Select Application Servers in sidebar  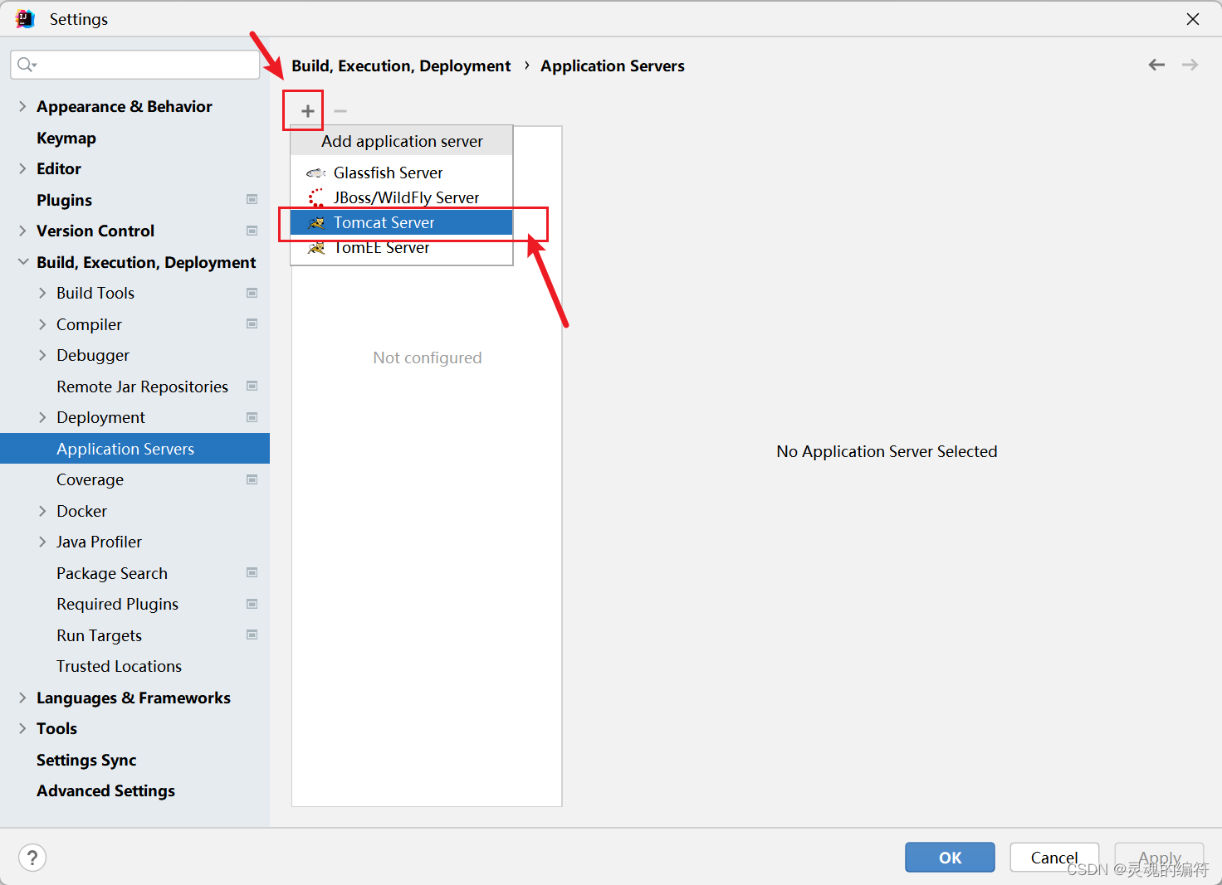pos(134,449)
